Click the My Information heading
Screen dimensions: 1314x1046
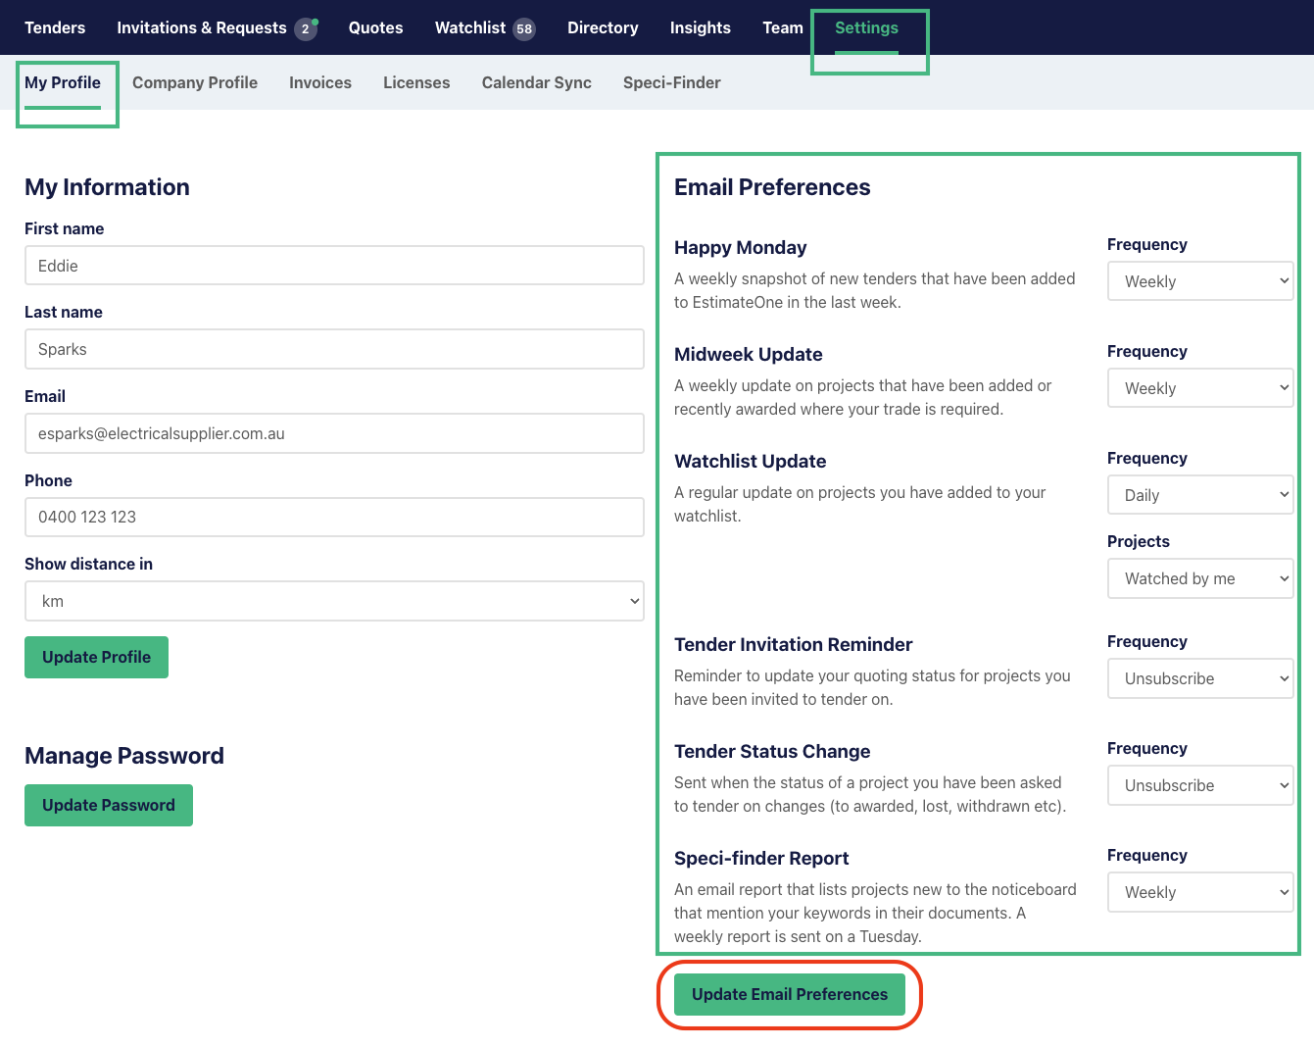tap(107, 187)
